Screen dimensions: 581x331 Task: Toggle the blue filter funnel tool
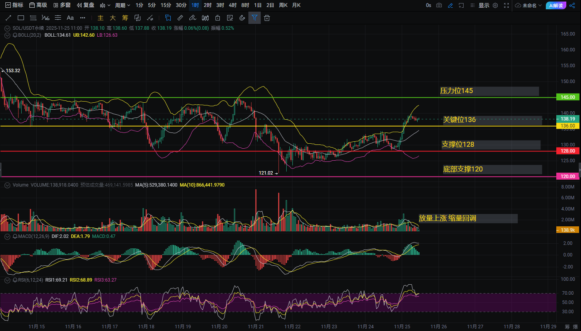coord(254,18)
